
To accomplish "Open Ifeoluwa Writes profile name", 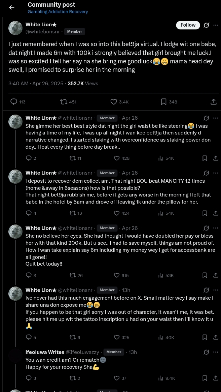I will tap(45, 352).
